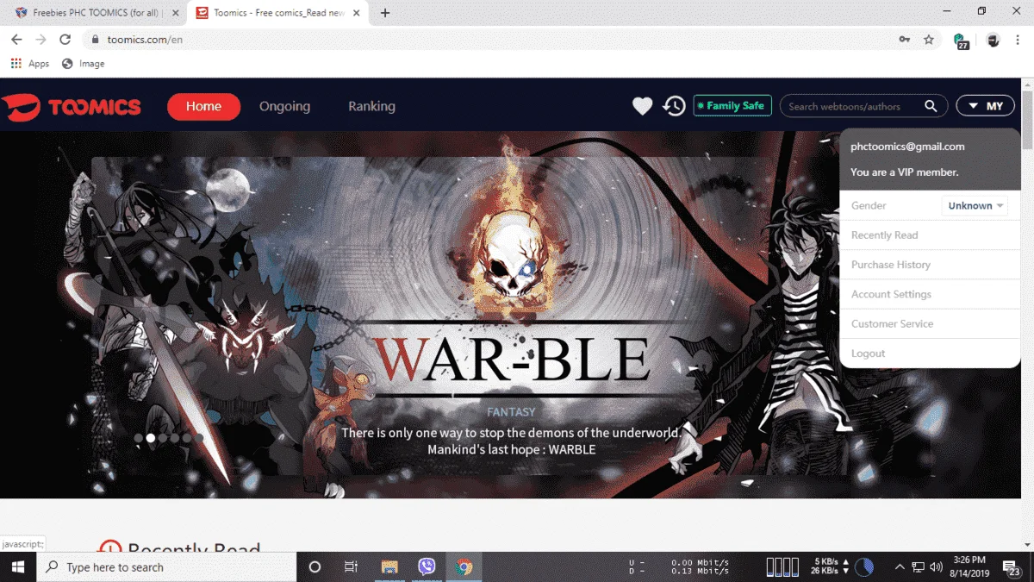The image size is (1034, 582).
Task: Click the key password icon in address bar
Action: coord(905,40)
